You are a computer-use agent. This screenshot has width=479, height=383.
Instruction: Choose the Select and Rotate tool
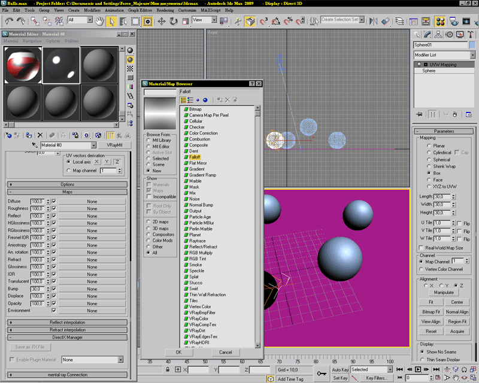[174, 22]
